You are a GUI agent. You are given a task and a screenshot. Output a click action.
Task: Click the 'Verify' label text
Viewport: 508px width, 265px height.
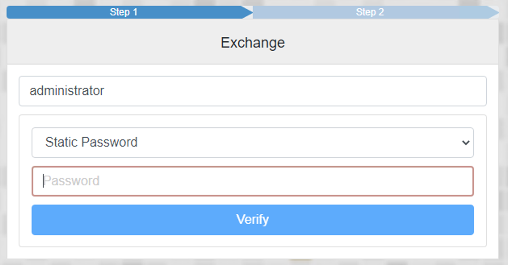click(x=252, y=219)
